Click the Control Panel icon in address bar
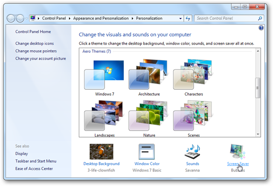Screen dimensions: 273x186 coord(33,18)
